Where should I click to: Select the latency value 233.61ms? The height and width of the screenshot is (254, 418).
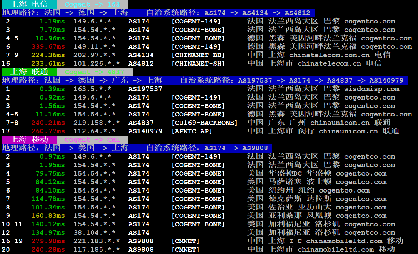(48, 64)
